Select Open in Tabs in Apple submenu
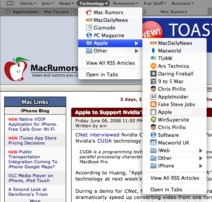Viewport: 212px width, 202px height. click(x=174, y=189)
